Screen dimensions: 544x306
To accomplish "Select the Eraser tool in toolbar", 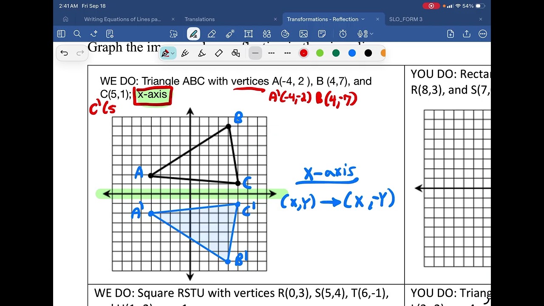I will point(212,34).
